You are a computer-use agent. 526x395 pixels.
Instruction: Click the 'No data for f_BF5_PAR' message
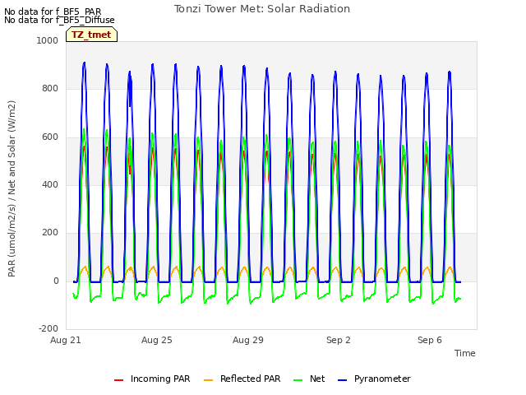53,12
